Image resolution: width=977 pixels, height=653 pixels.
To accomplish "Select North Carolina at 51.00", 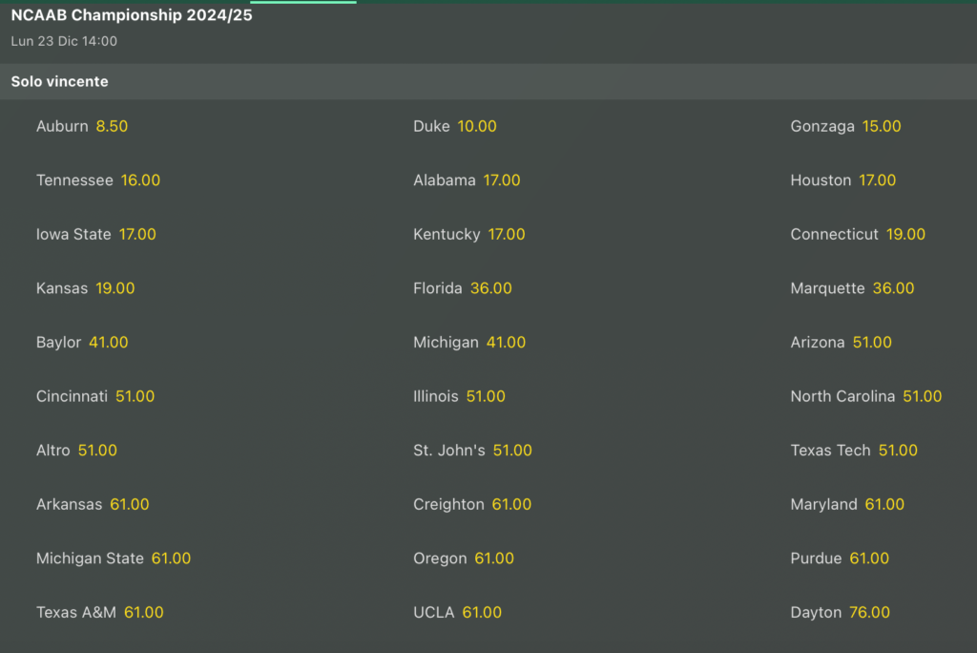I will [865, 396].
